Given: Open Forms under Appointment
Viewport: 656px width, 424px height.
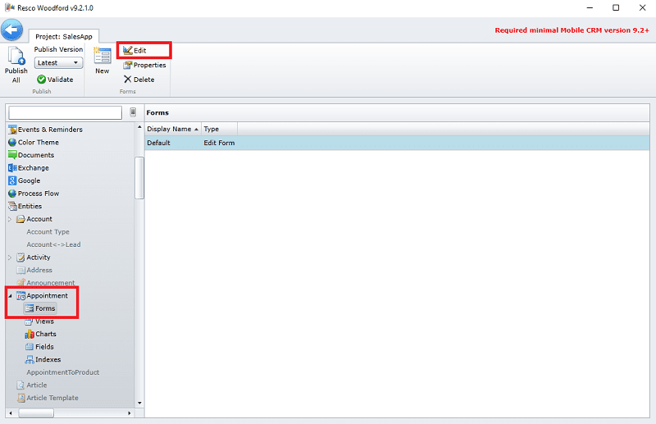Looking at the screenshot, I should [40, 308].
